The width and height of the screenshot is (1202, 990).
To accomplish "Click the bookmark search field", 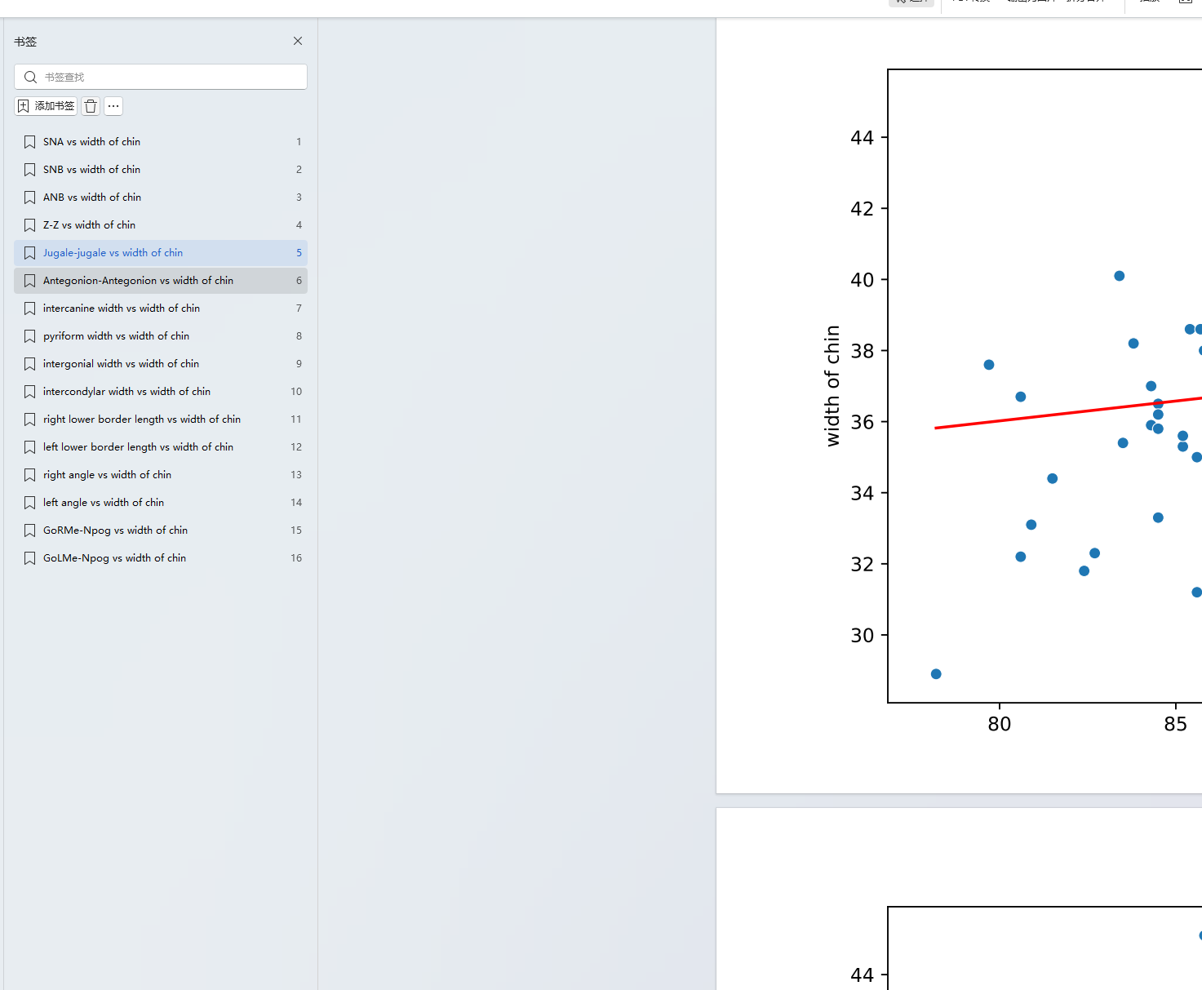I will pos(161,77).
